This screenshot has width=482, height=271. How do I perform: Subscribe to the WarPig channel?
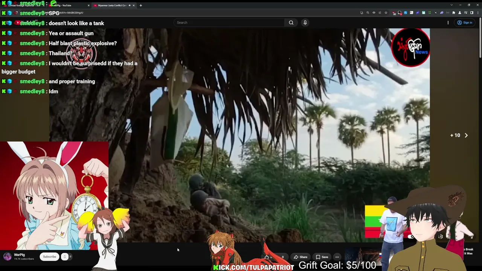(49, 257)
